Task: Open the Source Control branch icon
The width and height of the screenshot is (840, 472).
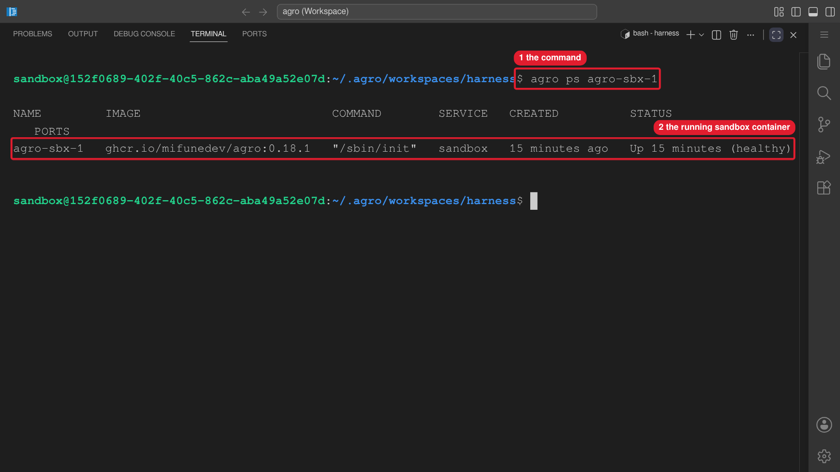Action: (824, 125)
